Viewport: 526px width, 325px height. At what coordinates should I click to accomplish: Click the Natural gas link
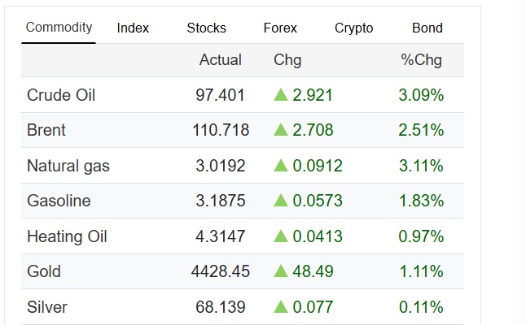pos(68,166)
